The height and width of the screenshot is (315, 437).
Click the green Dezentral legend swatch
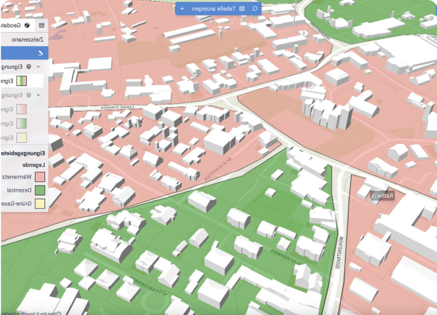coord(40,190)
